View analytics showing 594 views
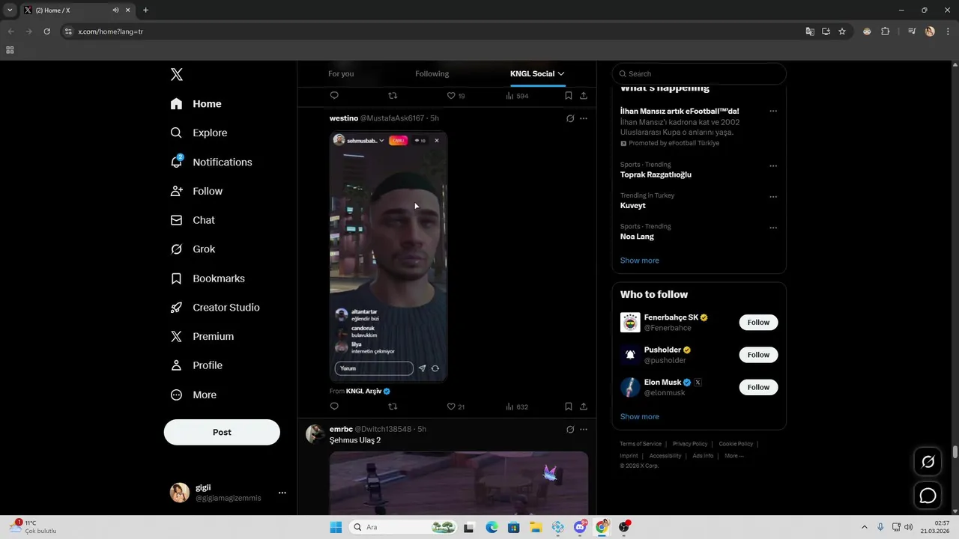959x539 pixels. (x=517, y=96)
